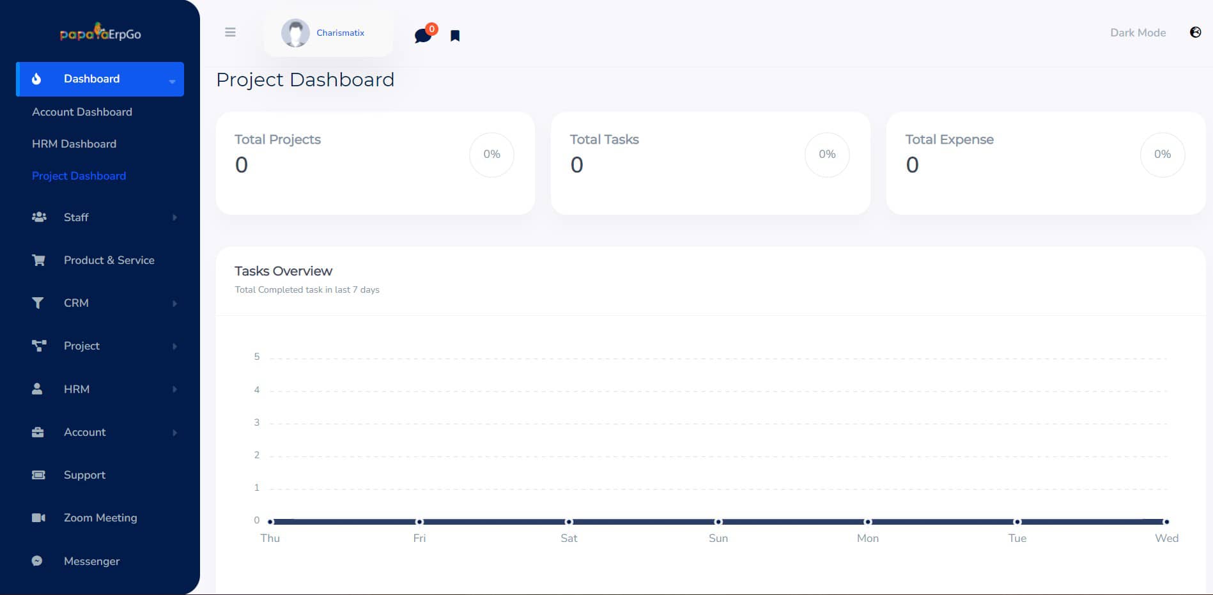Click the Thu data point on chart
The image size is (1213, 595).
click(270, 522)
